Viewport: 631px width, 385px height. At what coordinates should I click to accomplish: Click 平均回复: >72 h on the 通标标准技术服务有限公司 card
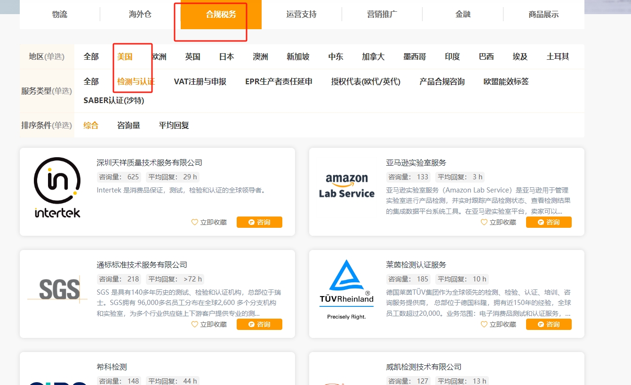174,279
